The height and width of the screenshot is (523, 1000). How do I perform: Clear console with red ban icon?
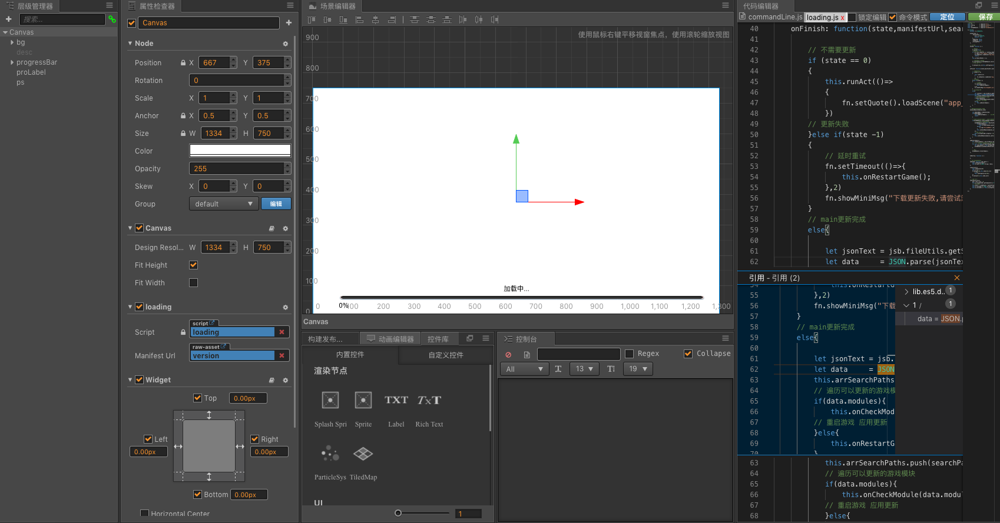click(508, 355)
